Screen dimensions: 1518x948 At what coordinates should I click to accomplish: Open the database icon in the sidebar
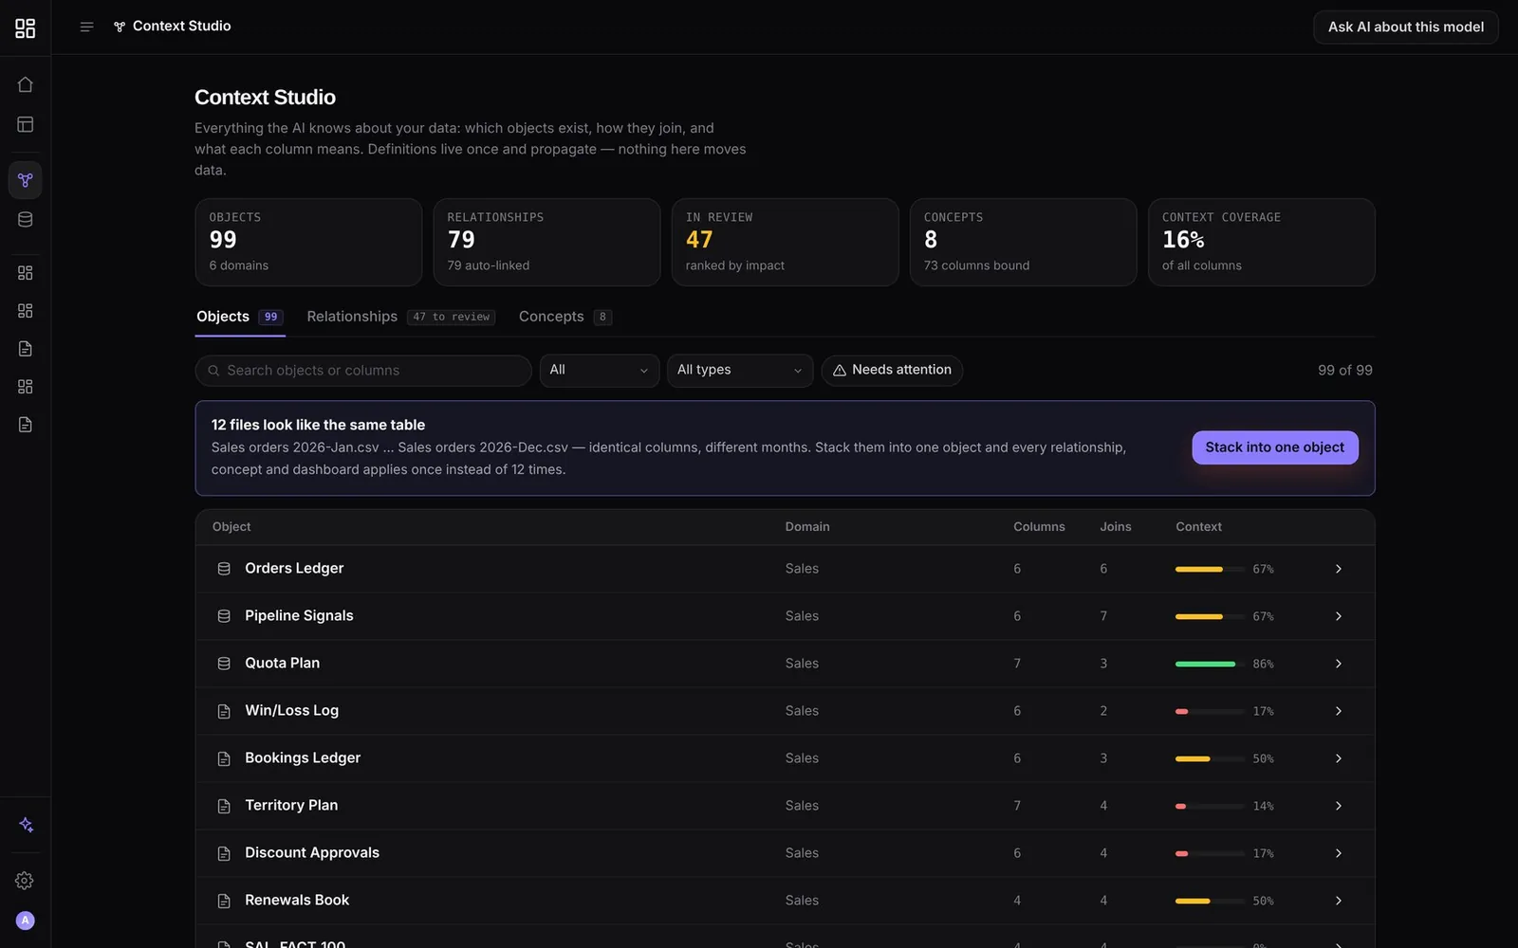pyautogui.click(x=26, y=220)
